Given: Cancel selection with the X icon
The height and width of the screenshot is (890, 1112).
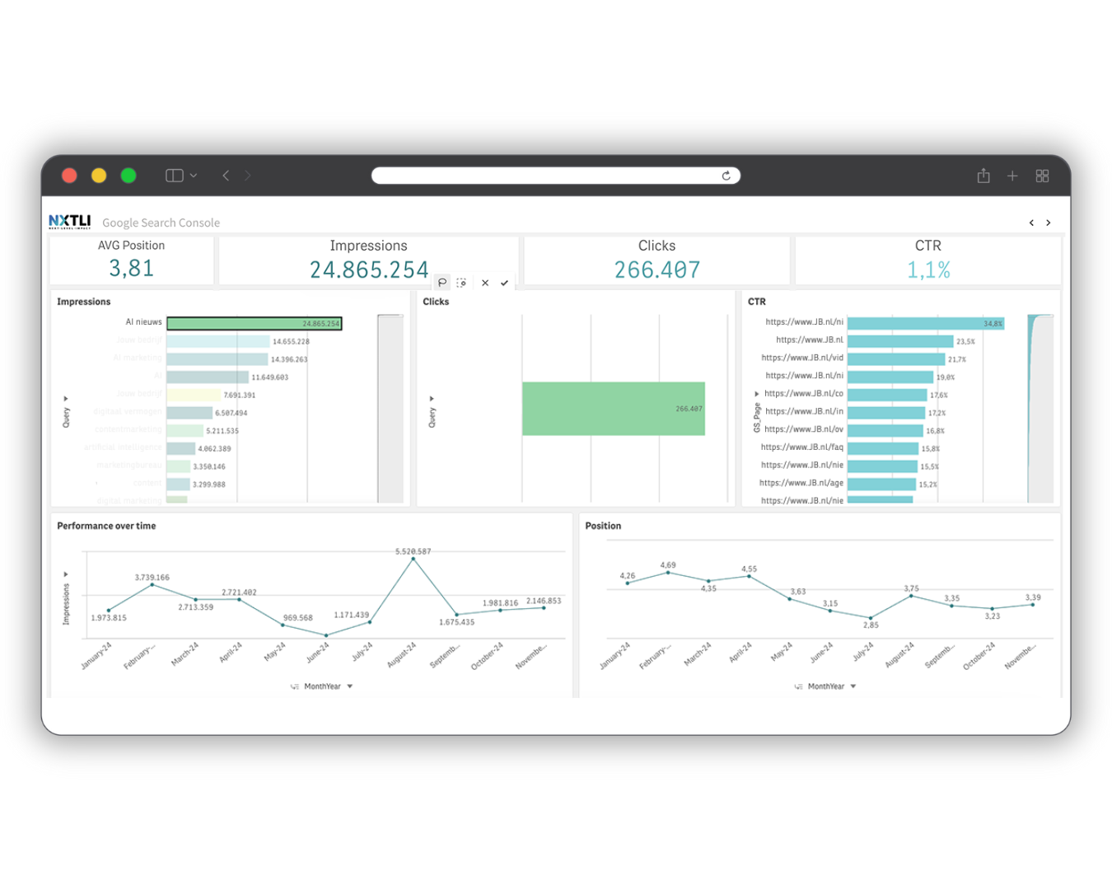Looking at the screenshot, I should click(485, 283).
